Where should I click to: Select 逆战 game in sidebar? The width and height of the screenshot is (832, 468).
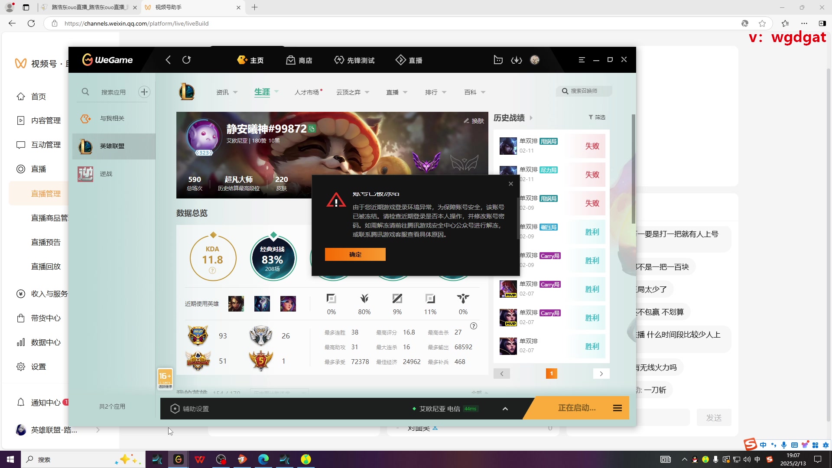pos(114,174)
